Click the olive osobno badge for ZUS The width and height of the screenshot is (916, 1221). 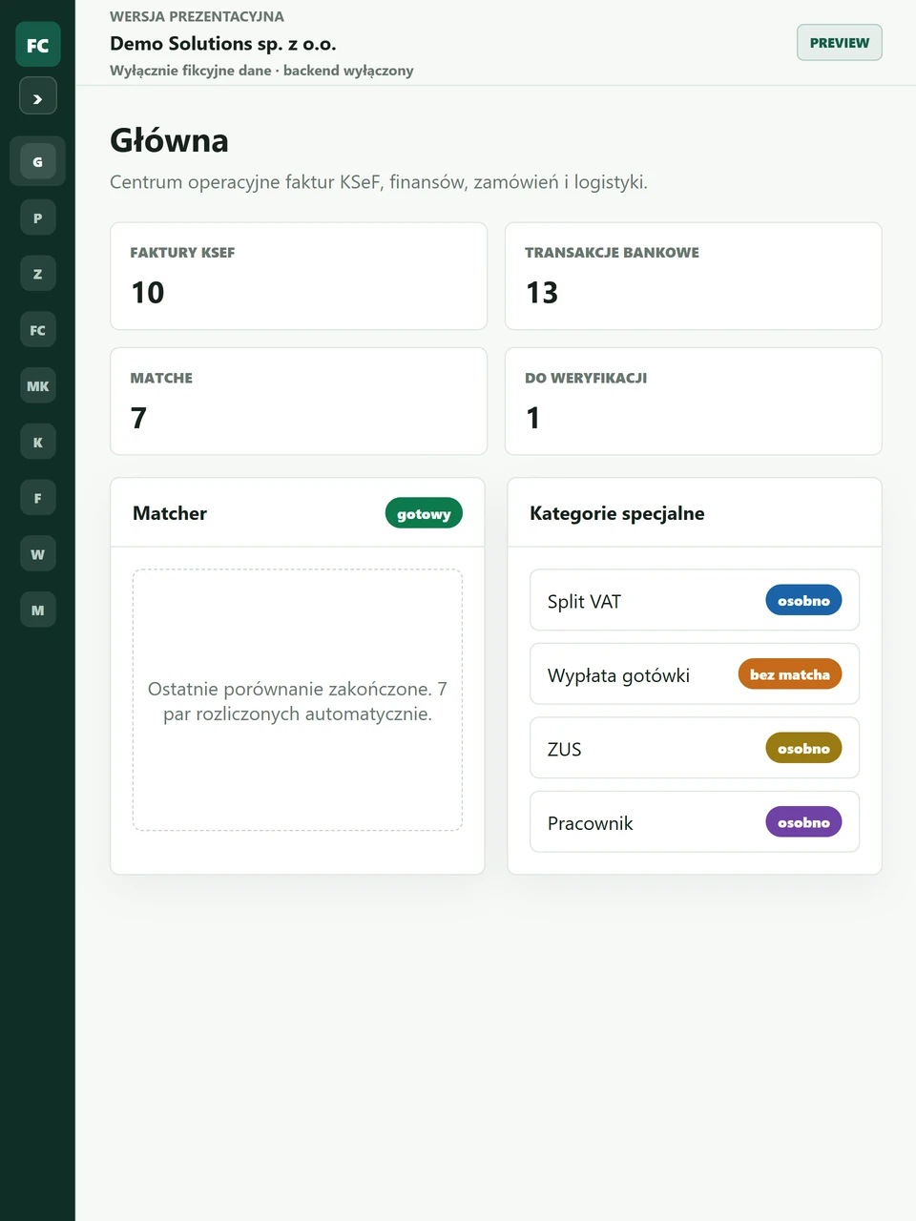803,748
